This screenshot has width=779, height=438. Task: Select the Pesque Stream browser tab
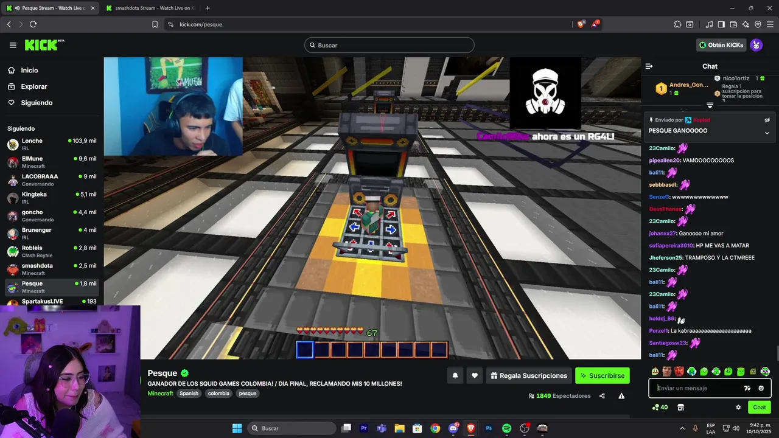coord(51,8)
